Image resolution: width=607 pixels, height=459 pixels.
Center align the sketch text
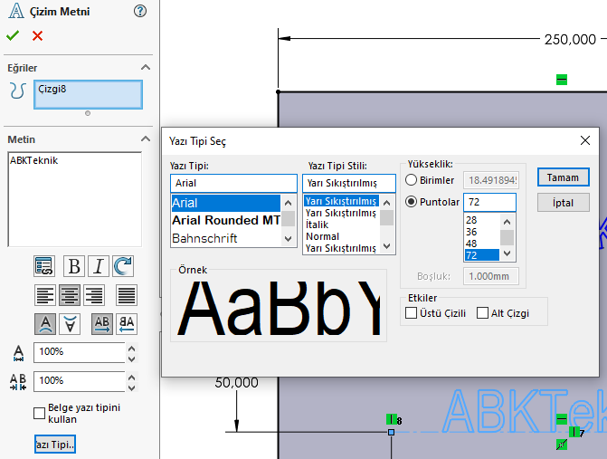70,294
